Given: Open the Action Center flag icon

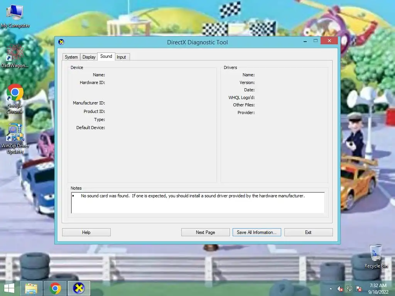Looking at the screenshot, I should (x=359, y=289).
